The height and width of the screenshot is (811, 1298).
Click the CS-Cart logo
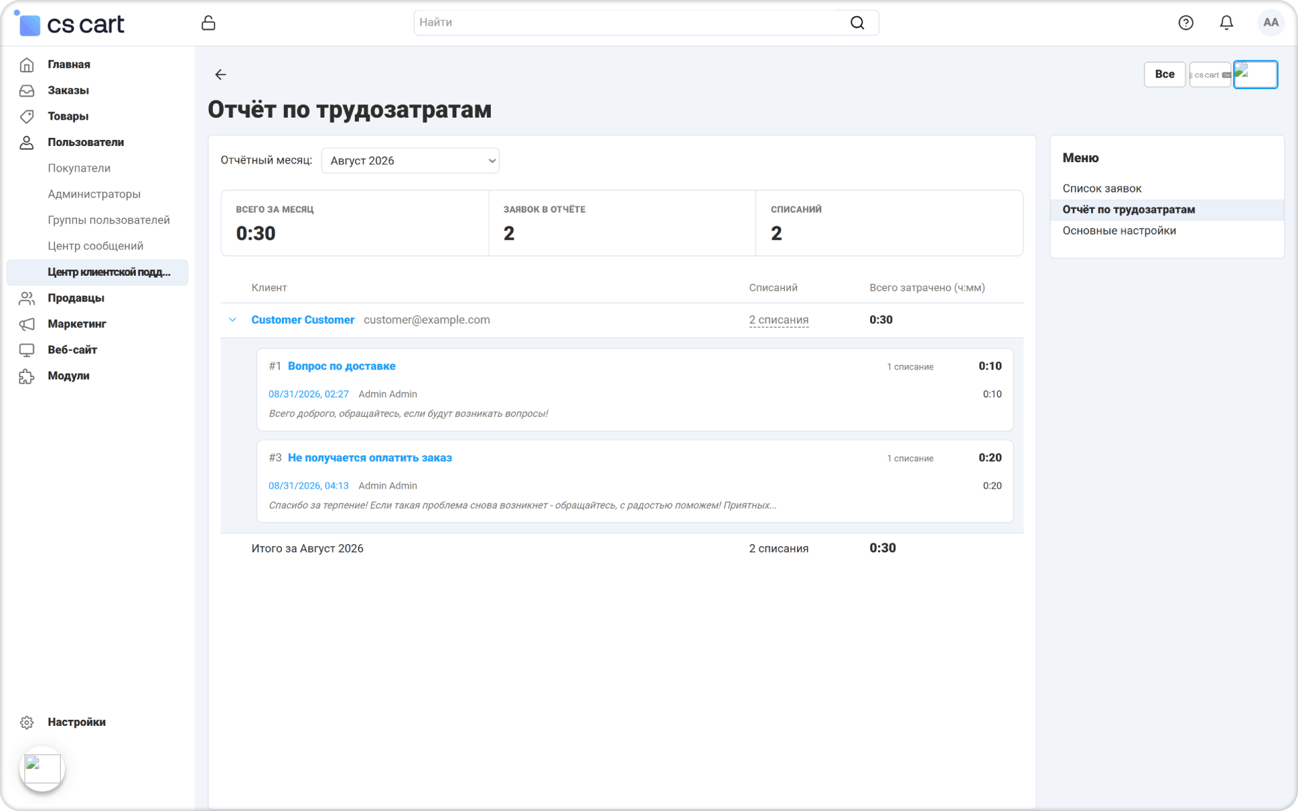tap(70, 24)
